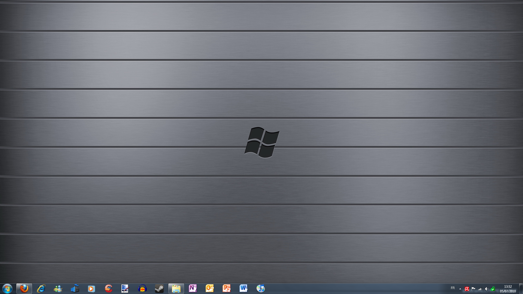Launch Microsoft Outlook from taskbar
This screenshot has height=294, width=523.
click(x=210, y=289)
